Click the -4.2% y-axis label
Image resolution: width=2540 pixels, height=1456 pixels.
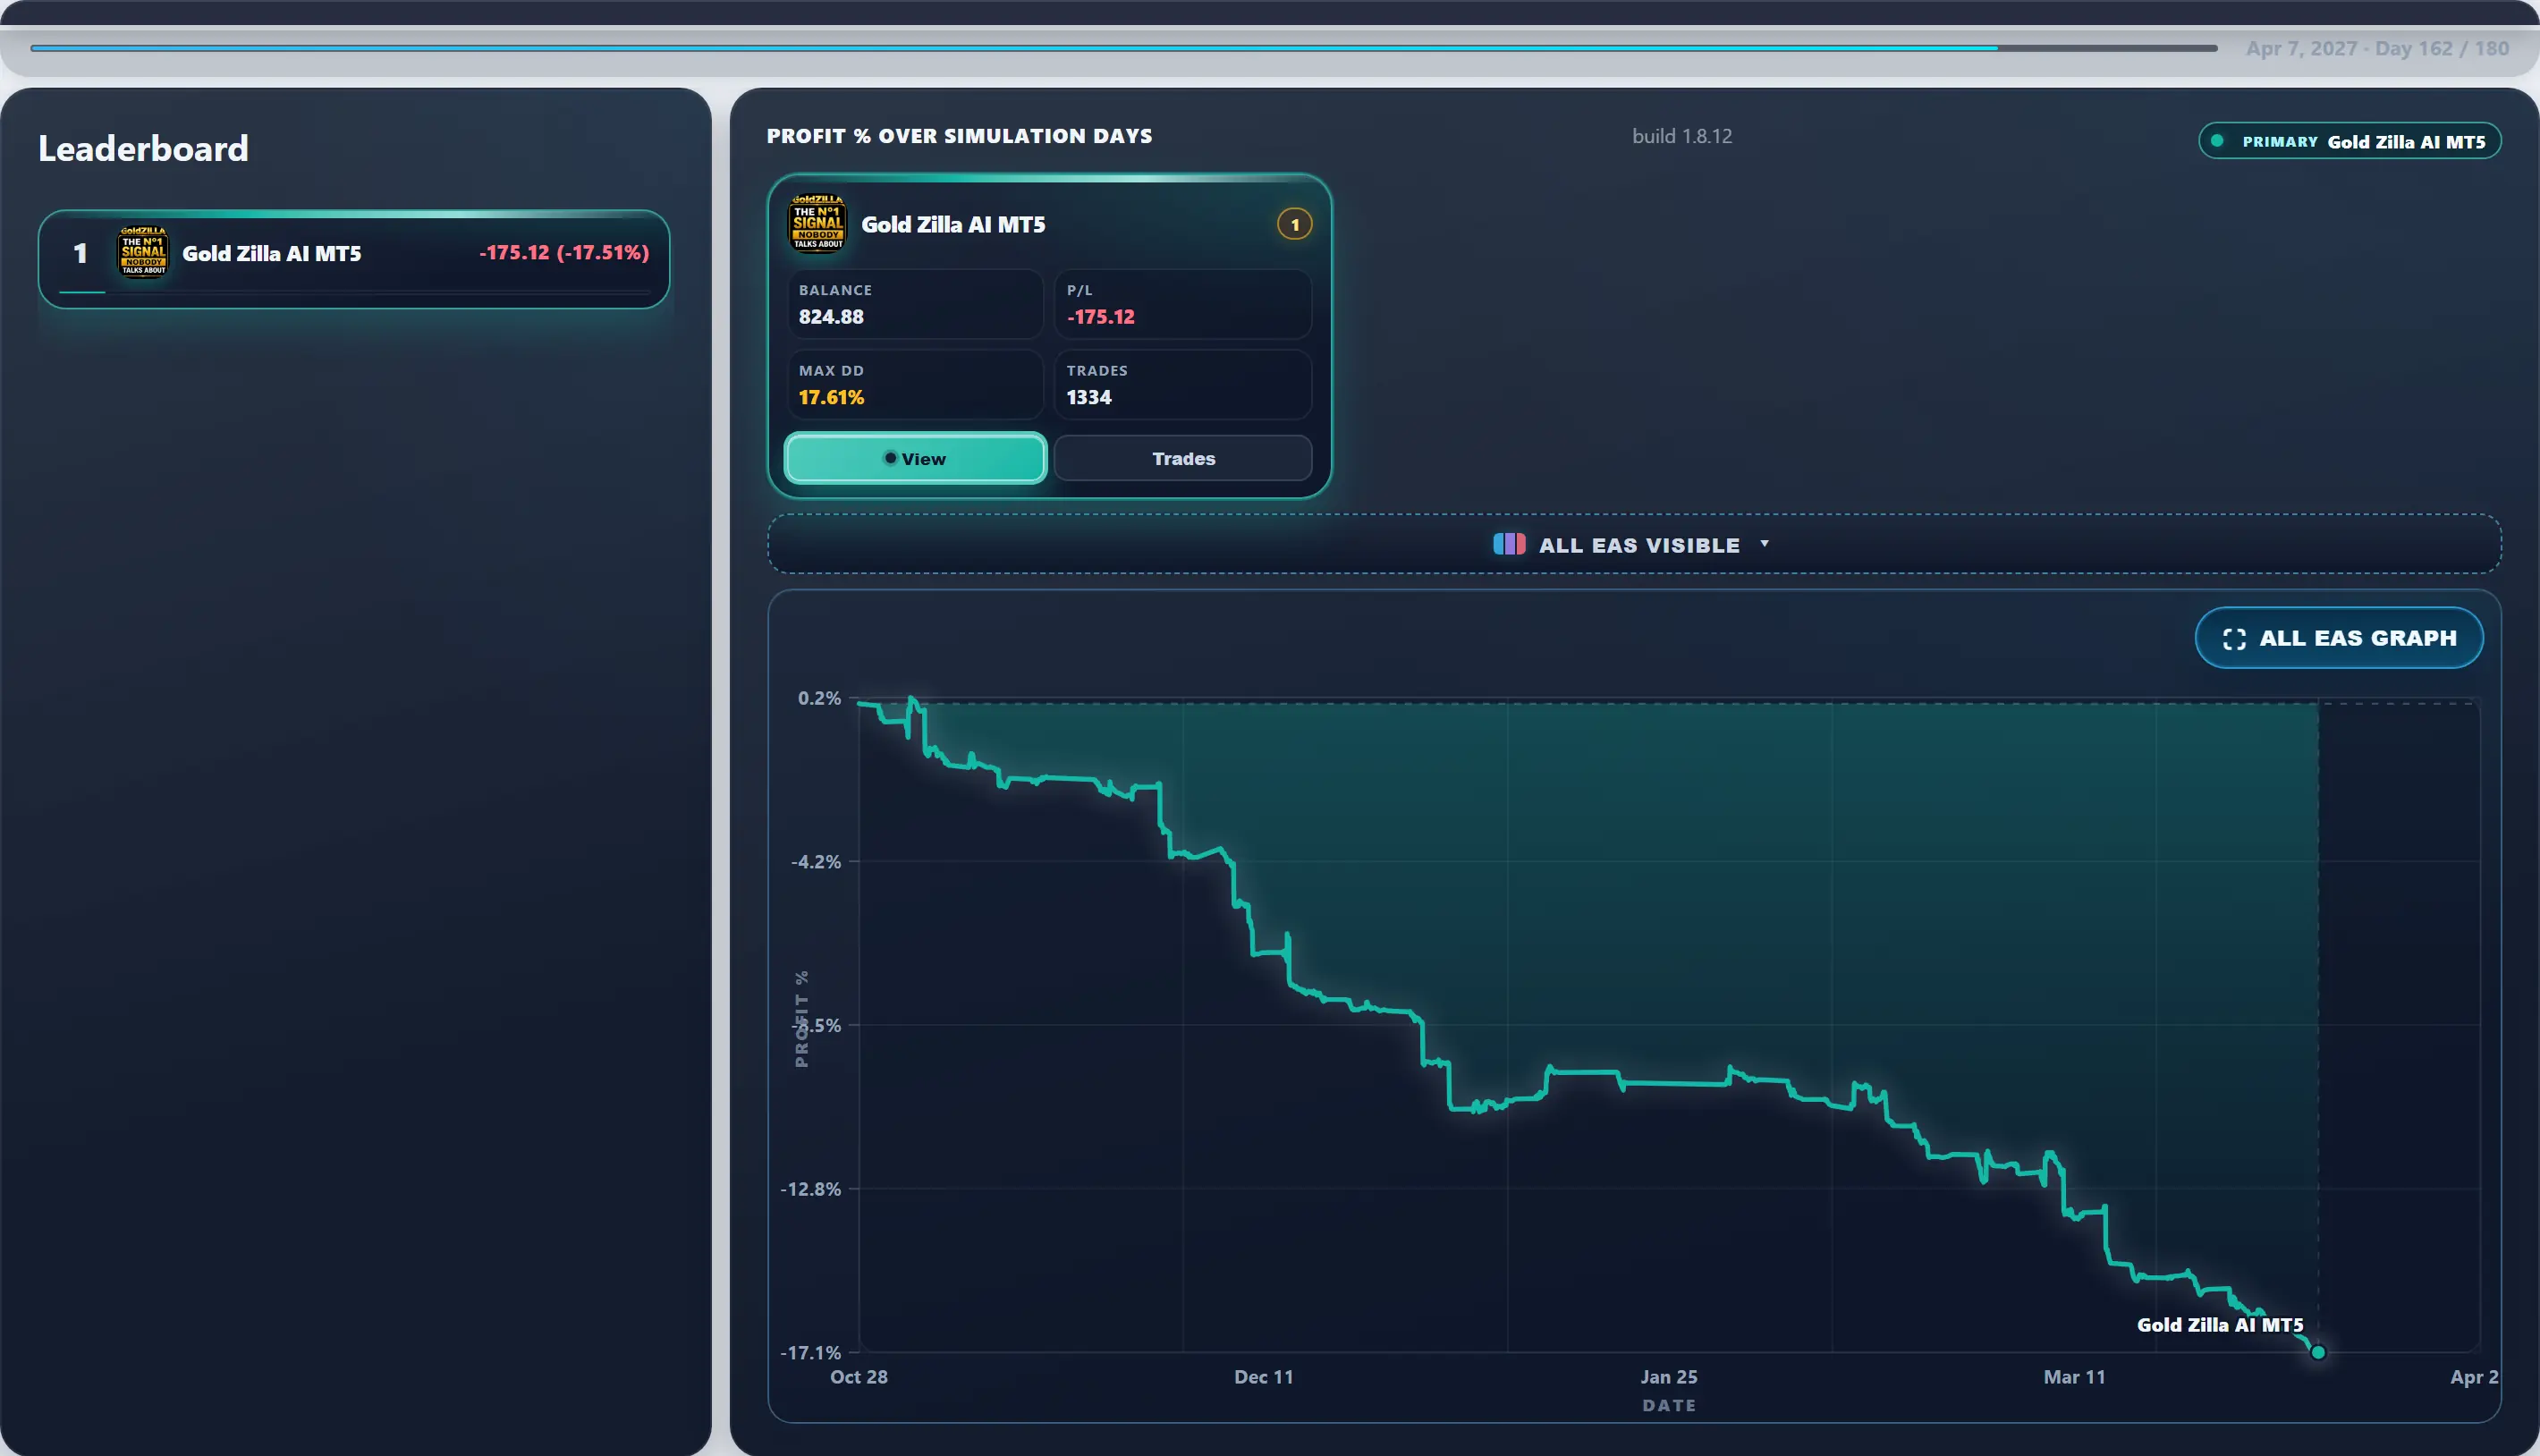815,861
